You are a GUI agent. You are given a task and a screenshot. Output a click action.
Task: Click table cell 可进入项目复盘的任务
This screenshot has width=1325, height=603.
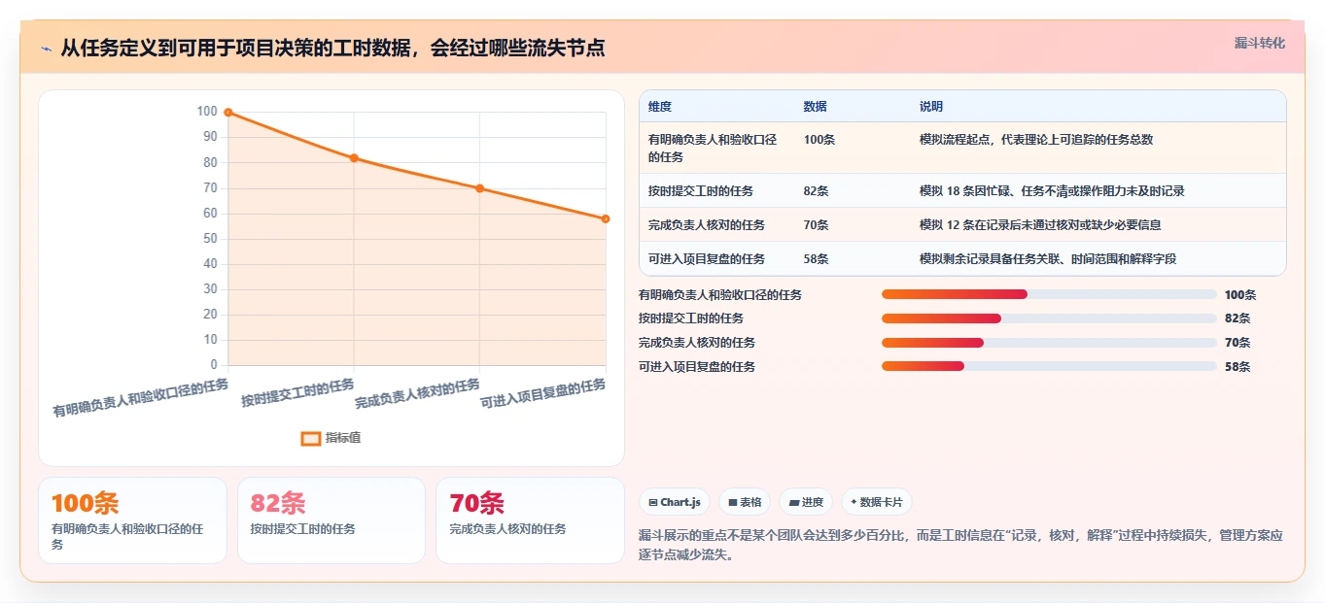coord(707,259)
